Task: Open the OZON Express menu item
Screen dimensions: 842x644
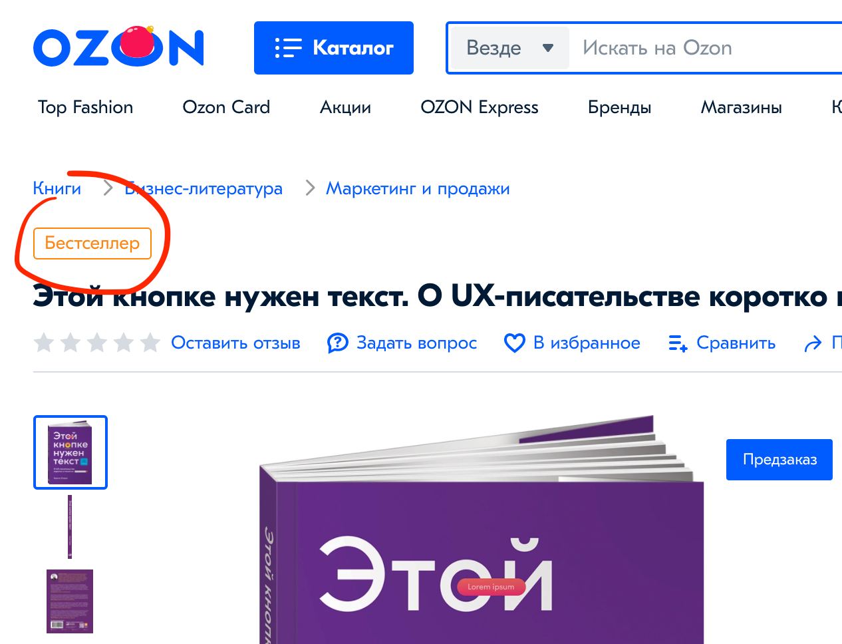Action: [x=480, y=107]
